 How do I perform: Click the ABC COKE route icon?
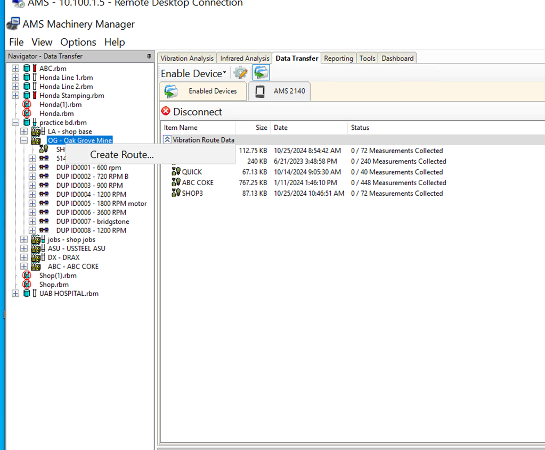pyautogui.click(x=176, y=182)
